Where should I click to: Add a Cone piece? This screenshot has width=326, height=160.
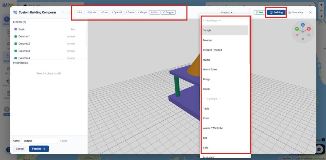pyautogui.click(x=104, y=12)
